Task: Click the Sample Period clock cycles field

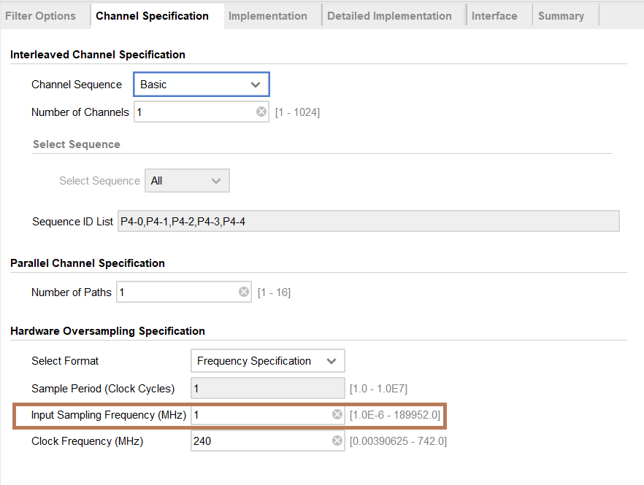Action: pyautogui.click(x=267, y=388)
